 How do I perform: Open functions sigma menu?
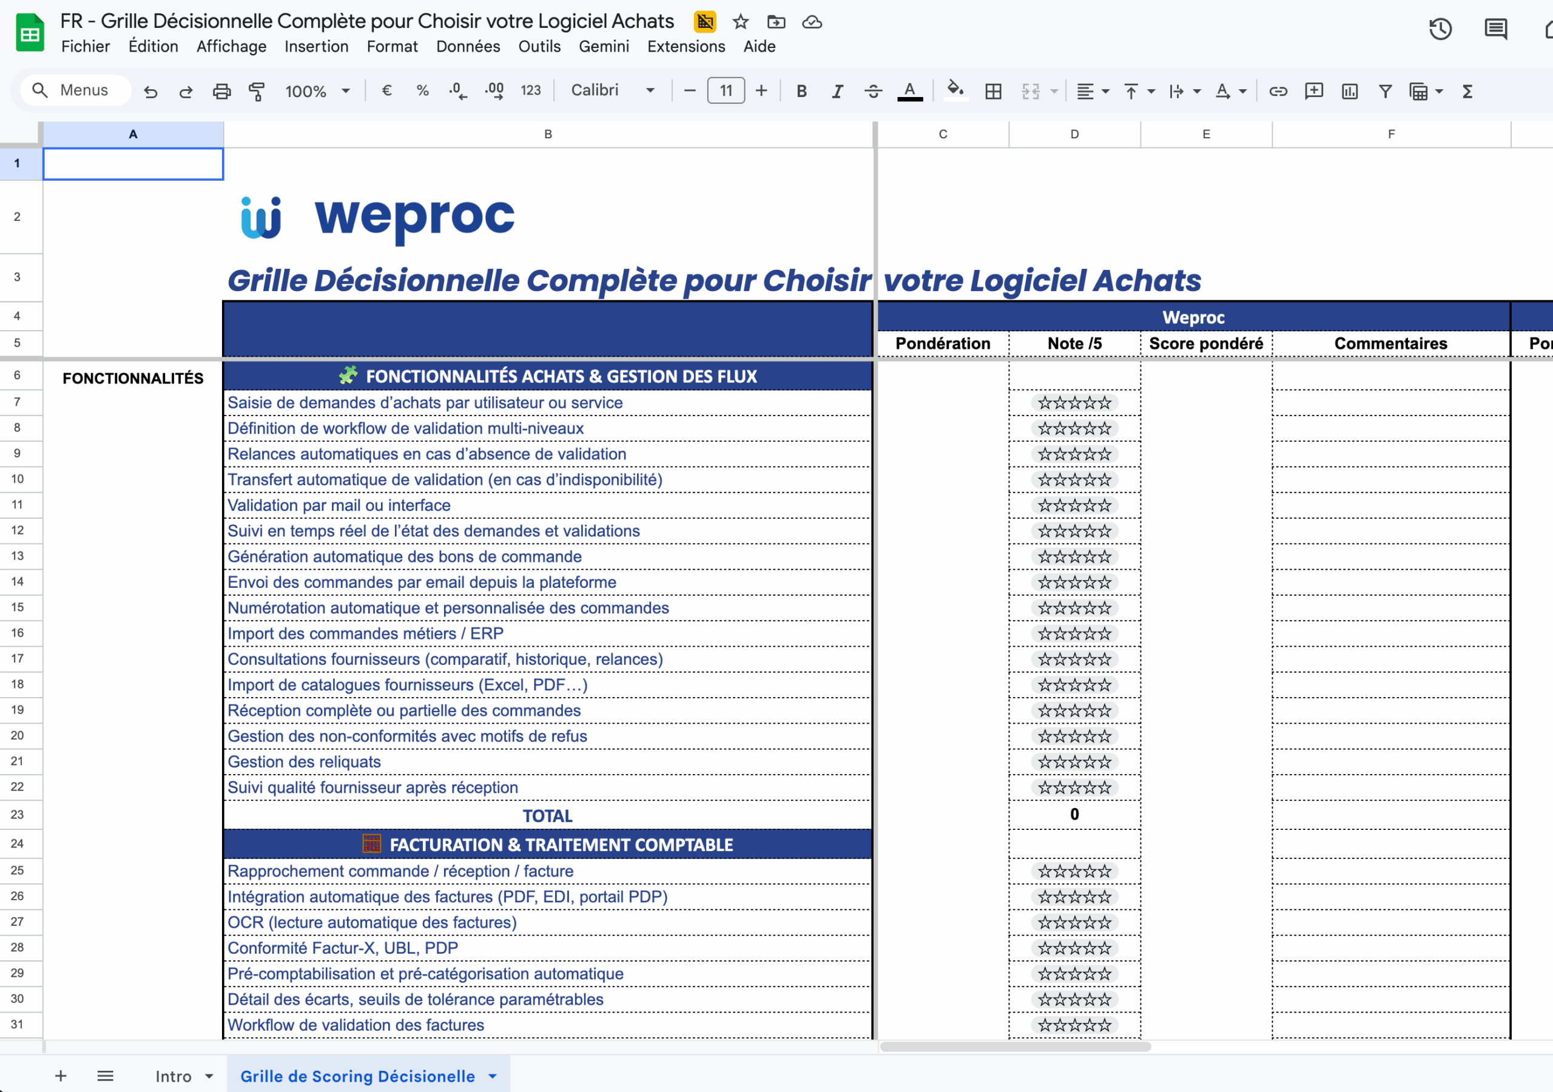pos(1468,90)
